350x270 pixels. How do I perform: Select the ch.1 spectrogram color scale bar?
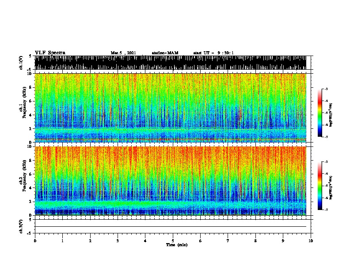coord(320,113)
